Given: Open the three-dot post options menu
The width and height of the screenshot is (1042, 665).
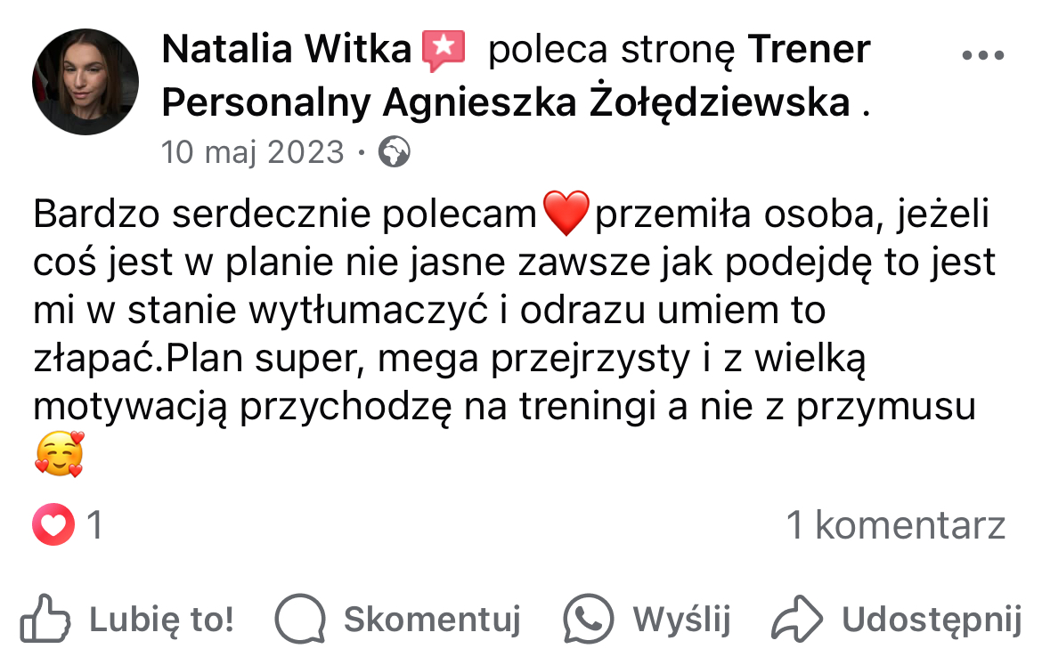Looking at the screenshot, I should pos(983,55).
